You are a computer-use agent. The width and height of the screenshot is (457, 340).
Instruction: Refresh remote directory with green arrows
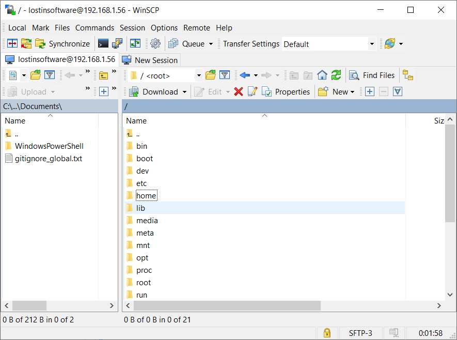pyautogui.click(x=336, y=75)
